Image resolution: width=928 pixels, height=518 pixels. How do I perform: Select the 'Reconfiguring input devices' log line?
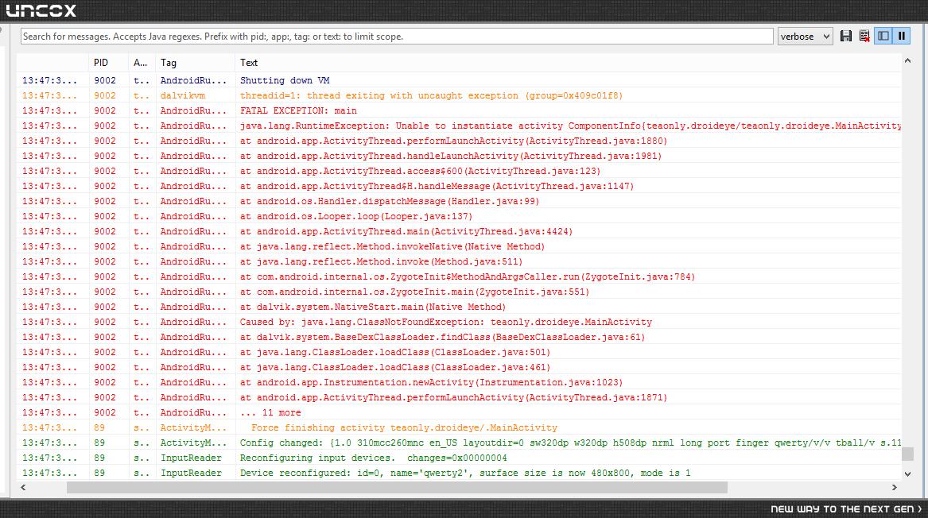[x=459, y=458]
